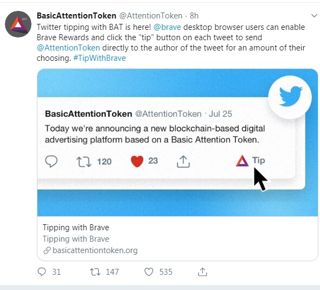This screenshot has height=290, width=320.
Task: Click the share icon below the tweet
Action: pos(202,272)
